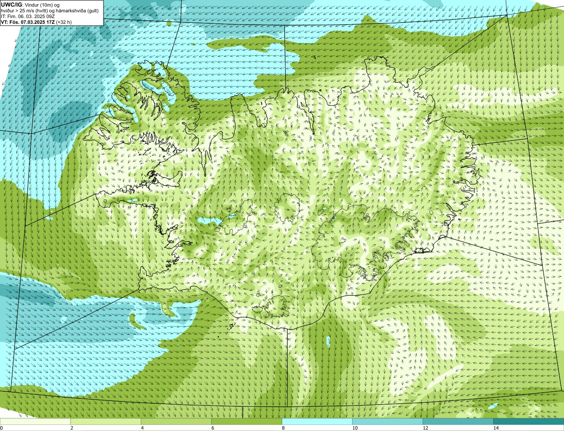Click the legend label "14"
The width and height of the screenshot is (564, 431).
point(496,428)
